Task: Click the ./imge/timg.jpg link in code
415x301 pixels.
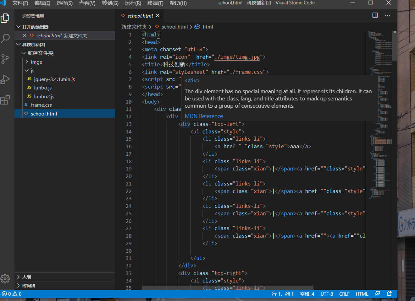Action: click(x=237, y=57)
